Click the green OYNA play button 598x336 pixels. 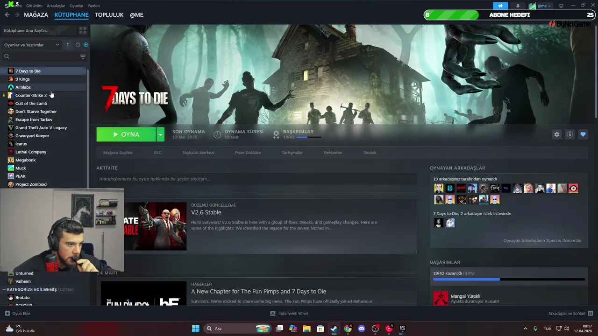[x=126, y=134]
